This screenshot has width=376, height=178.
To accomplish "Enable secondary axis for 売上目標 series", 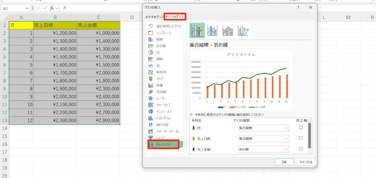I will [x=301, y=138].
